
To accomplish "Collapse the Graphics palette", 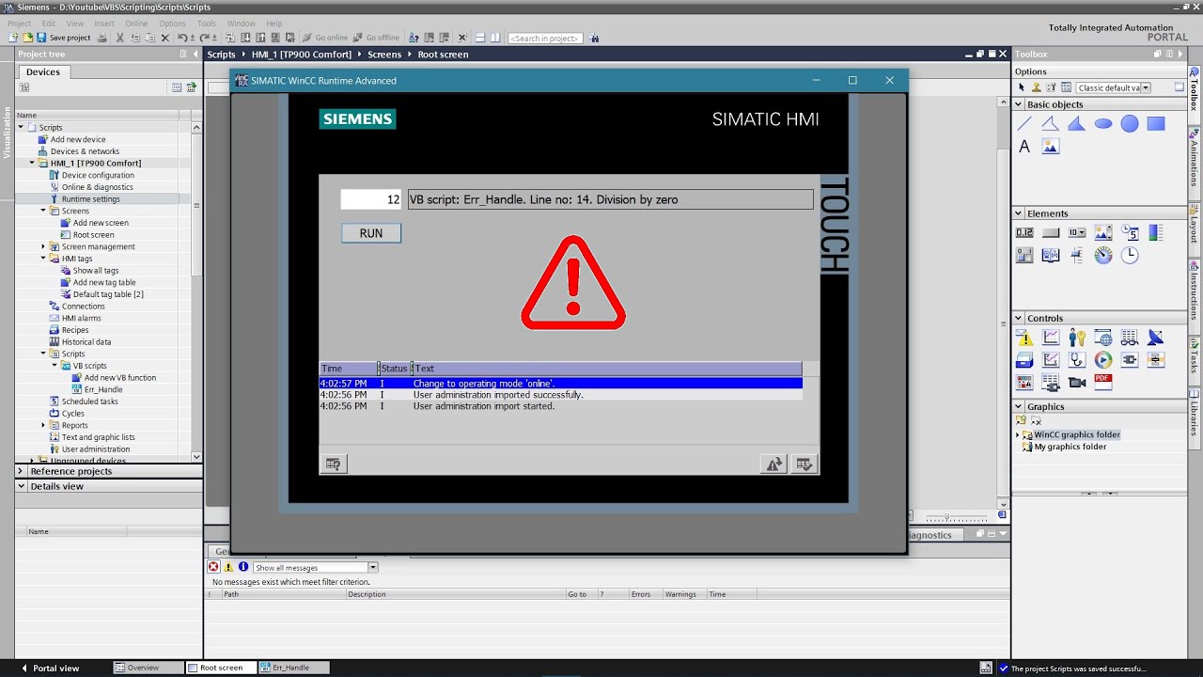I will 1019,406.
